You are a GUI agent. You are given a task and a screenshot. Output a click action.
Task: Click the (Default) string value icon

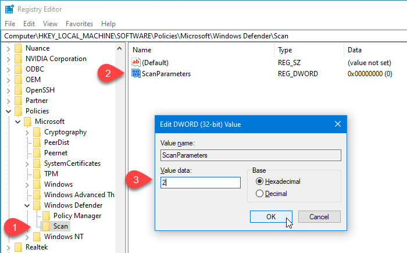[135, 62]
